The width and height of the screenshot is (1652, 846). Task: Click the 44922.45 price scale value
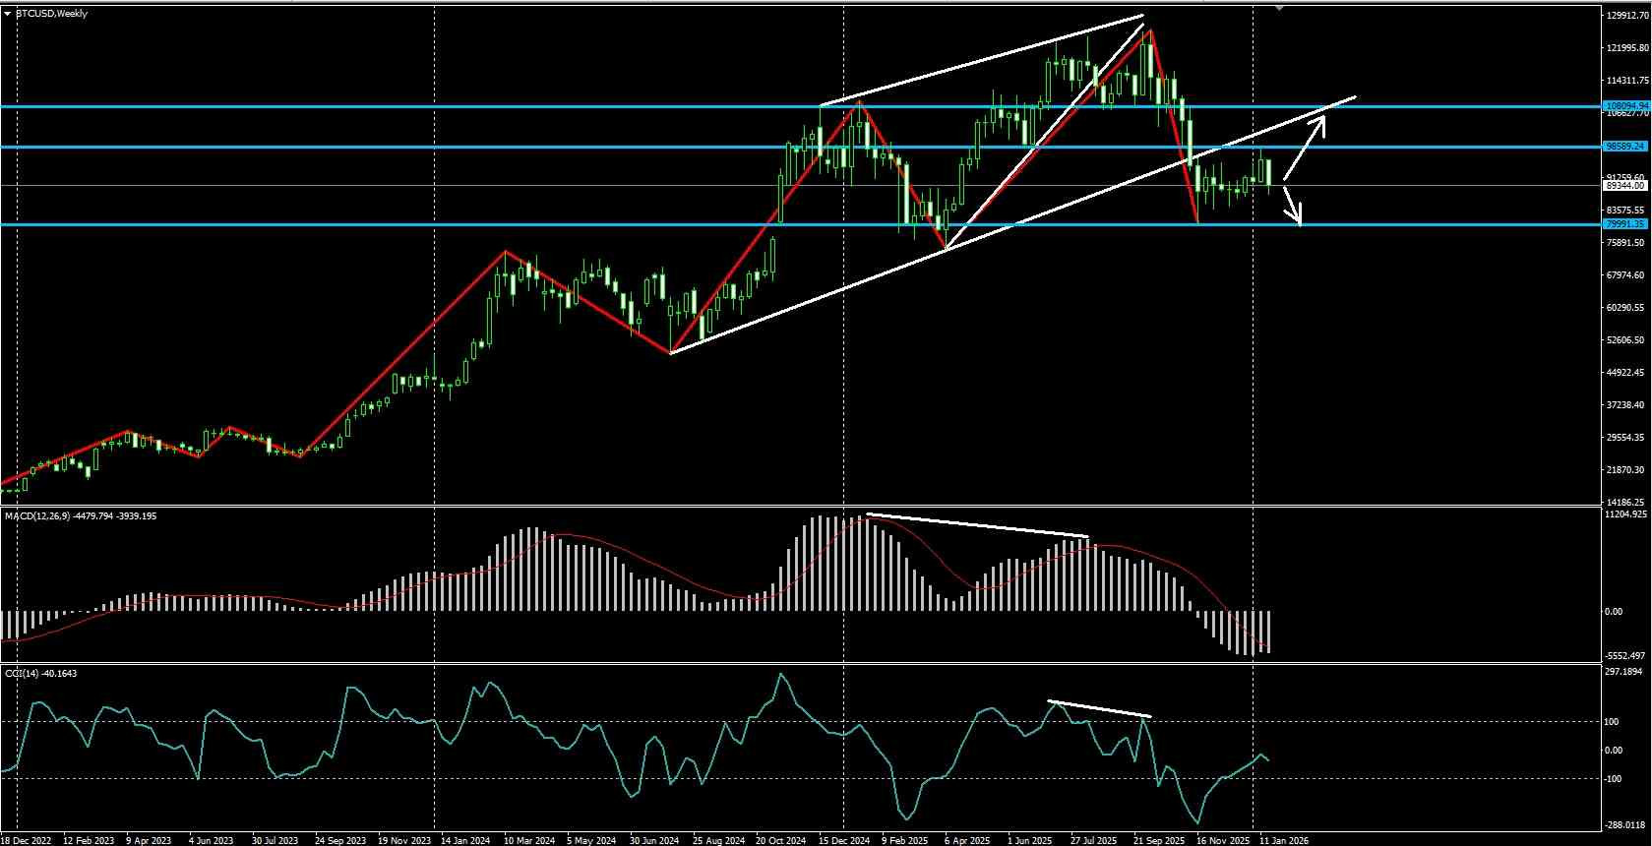point(1627,373)
